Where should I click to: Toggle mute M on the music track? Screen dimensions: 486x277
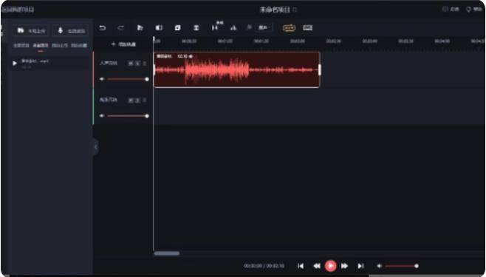[x=131, y=100]
